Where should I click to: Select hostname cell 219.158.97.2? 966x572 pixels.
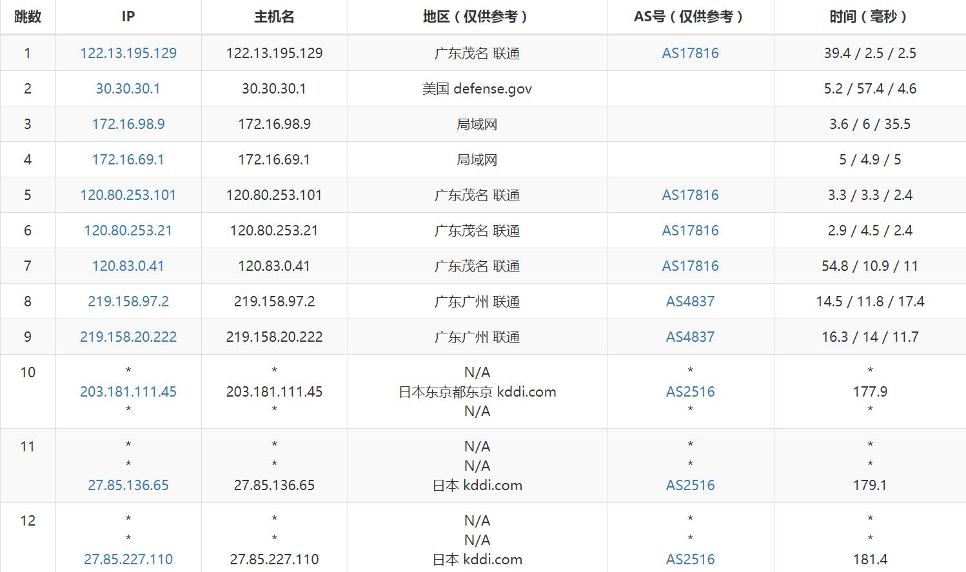[x=274, y=301]
